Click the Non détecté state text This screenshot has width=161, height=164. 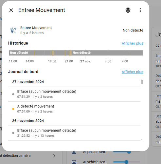click(x=133, y=31)
